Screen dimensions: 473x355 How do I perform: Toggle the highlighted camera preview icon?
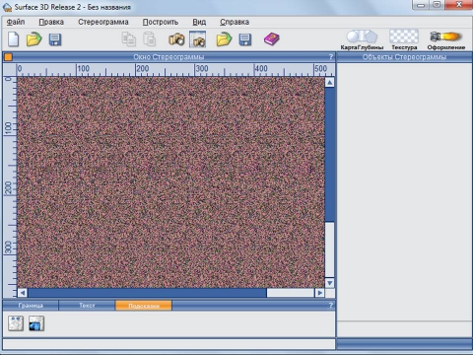point(198,39)
